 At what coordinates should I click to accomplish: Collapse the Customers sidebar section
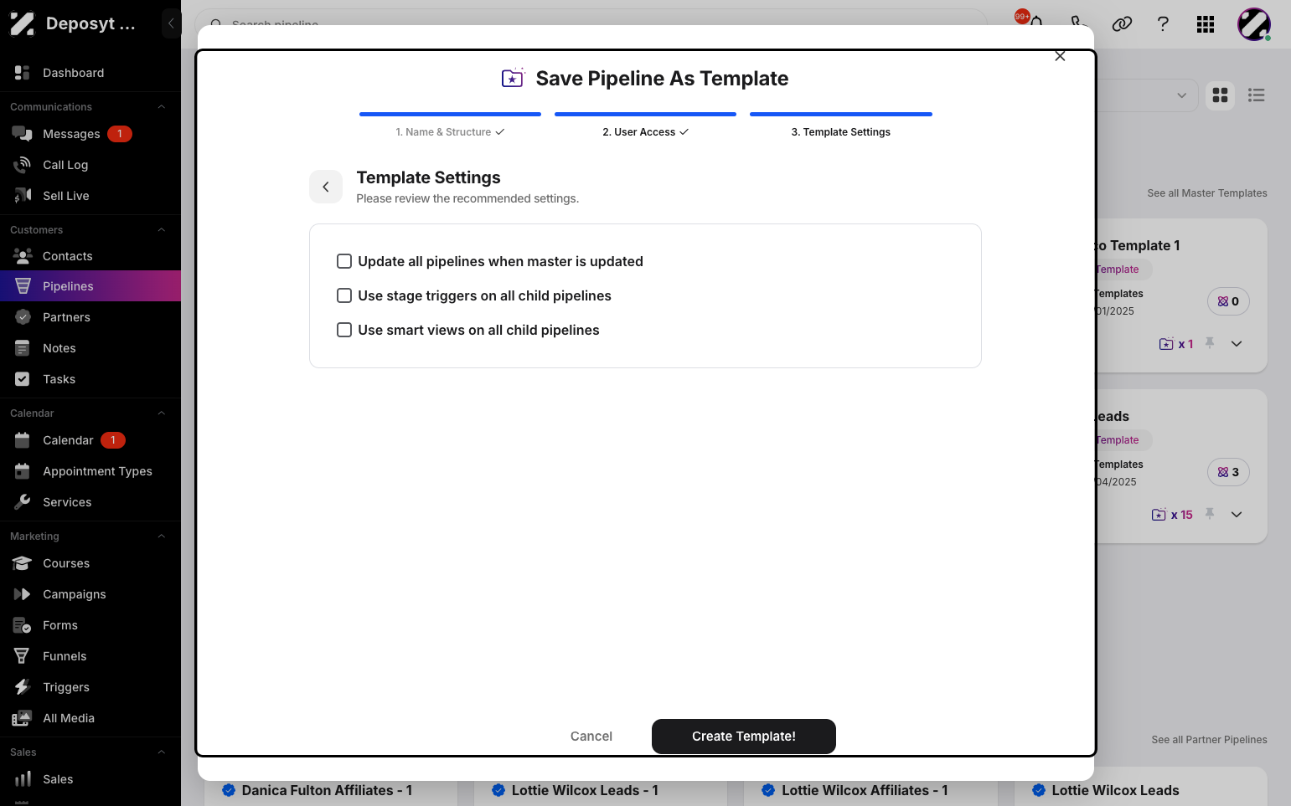(162, 230)
